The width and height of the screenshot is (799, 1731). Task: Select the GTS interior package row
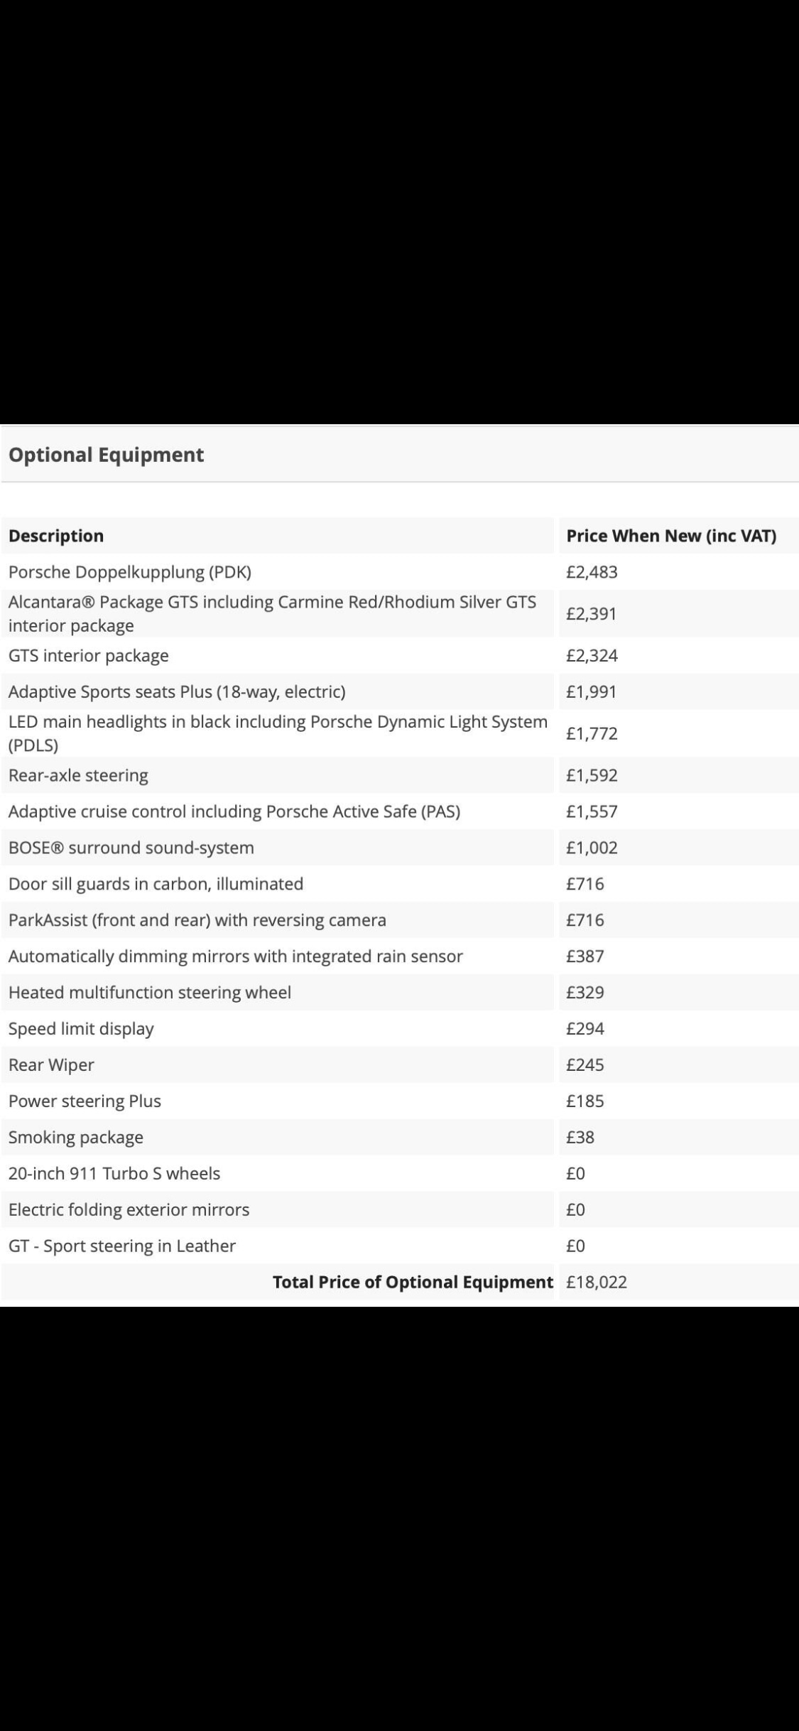89,655
